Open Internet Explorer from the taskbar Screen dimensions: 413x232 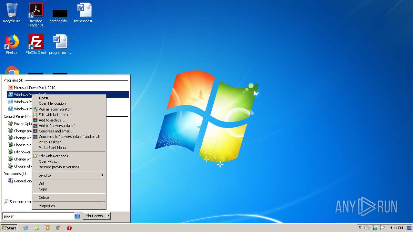point(25,228)
